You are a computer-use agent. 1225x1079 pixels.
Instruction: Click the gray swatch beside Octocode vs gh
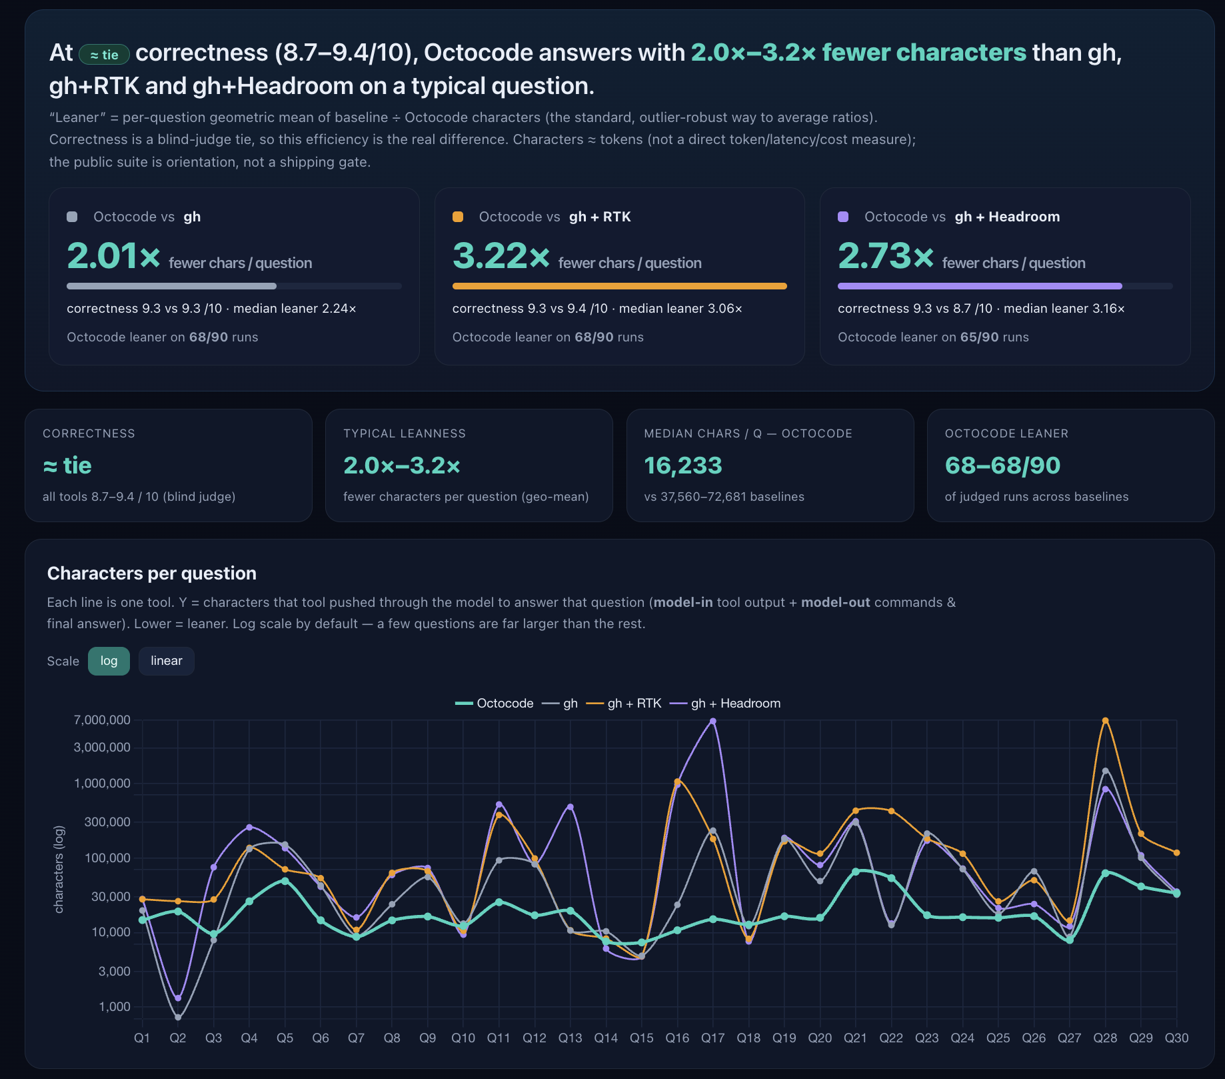tap(73, 217)
